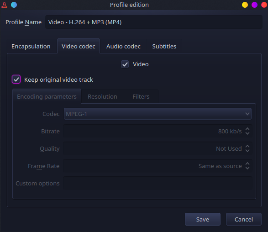Open the Filters sub-tab
This screenshot has height=232, width=268.
tap(141, 97)
